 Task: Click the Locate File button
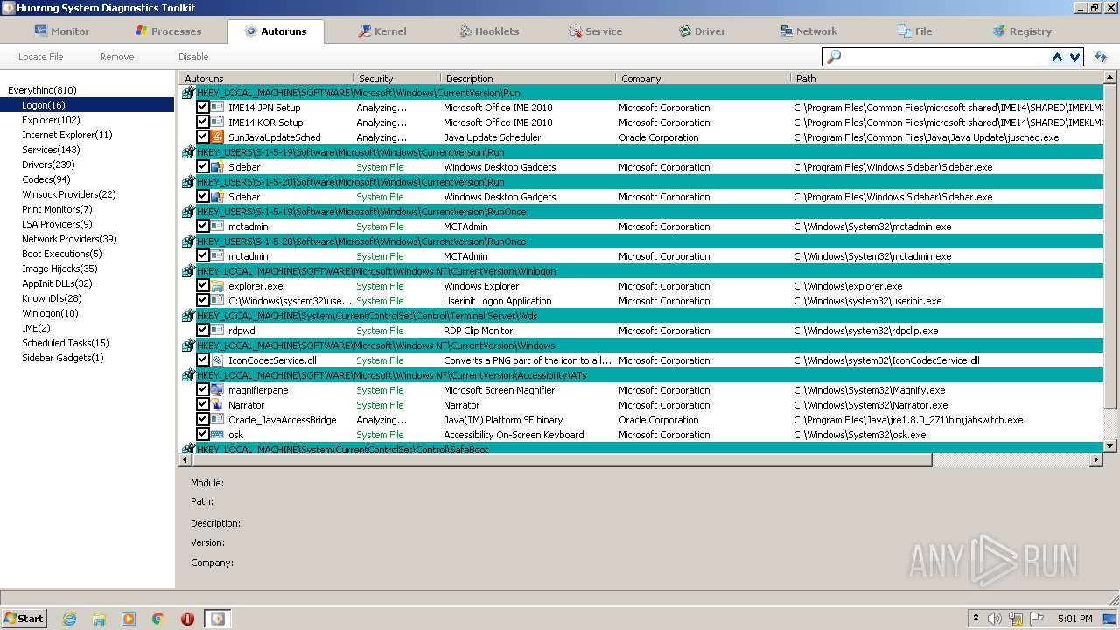[41, 57]
